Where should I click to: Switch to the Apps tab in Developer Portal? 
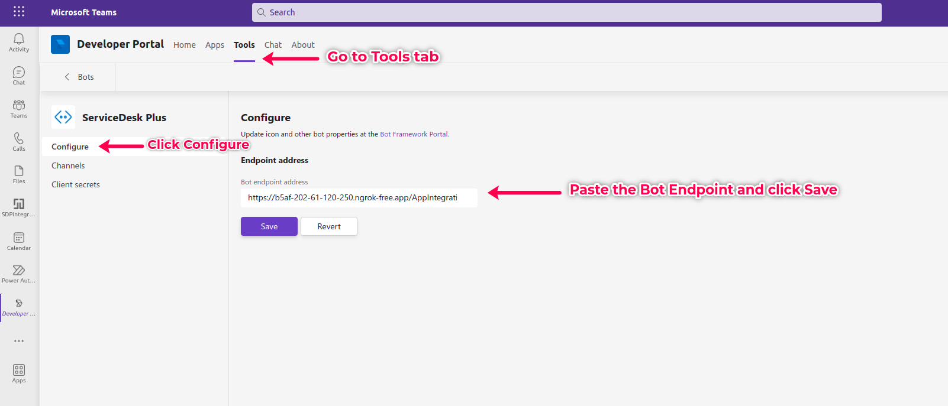pos(215,45)
